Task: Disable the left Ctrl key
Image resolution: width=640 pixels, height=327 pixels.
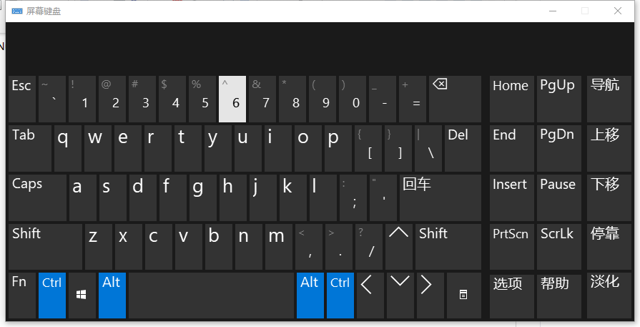Action: [52, 295]
